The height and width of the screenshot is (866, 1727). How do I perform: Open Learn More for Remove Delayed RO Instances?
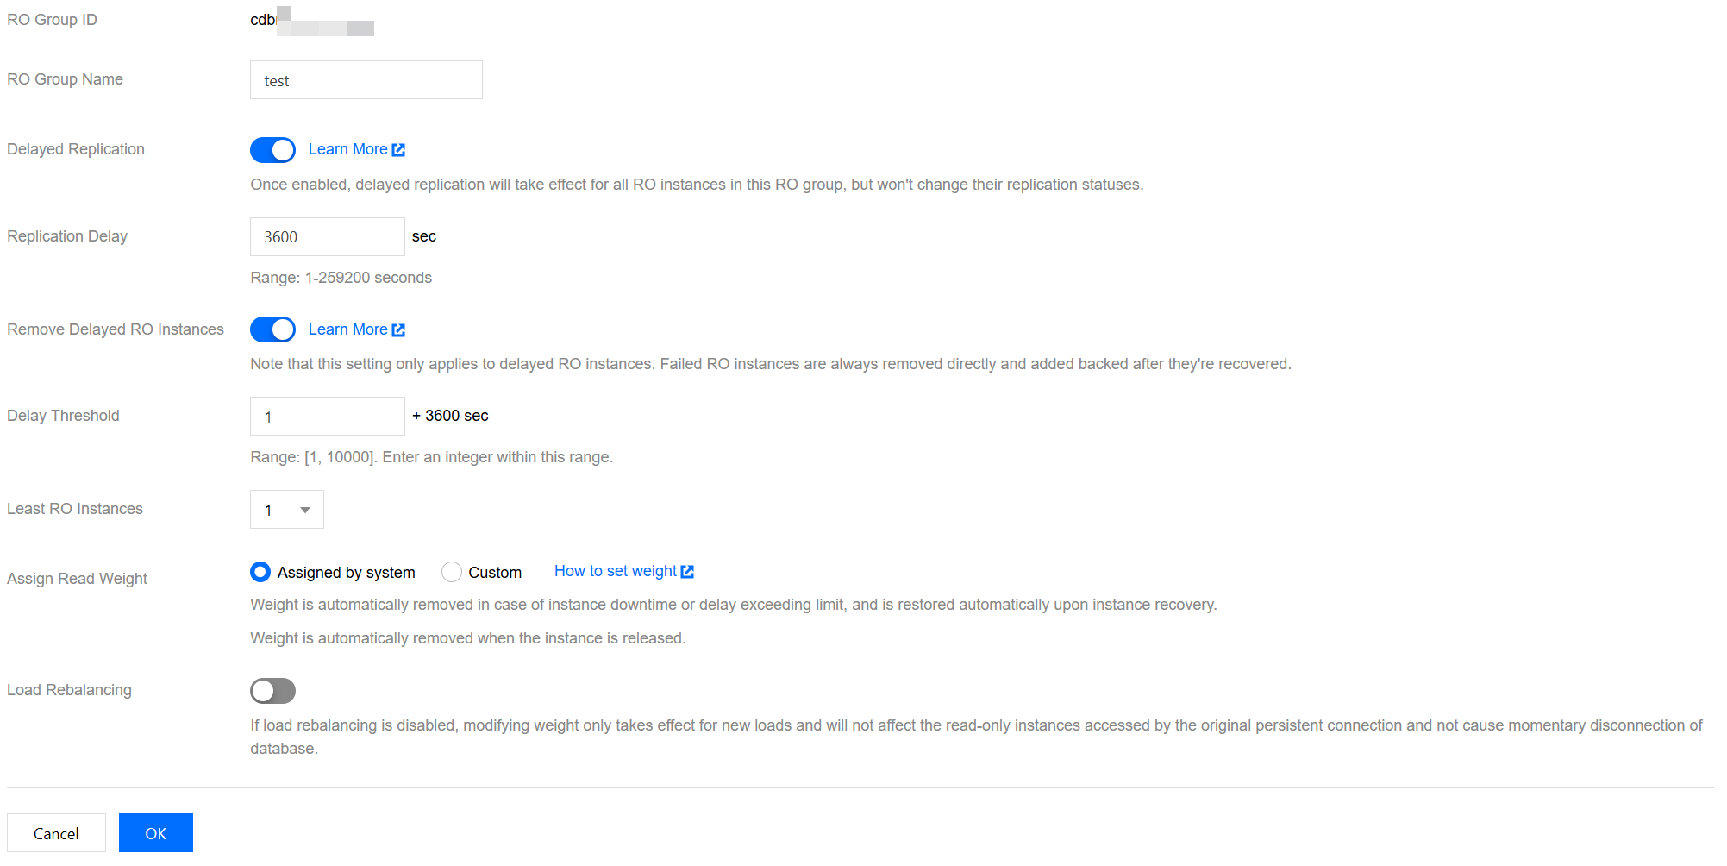347,329
